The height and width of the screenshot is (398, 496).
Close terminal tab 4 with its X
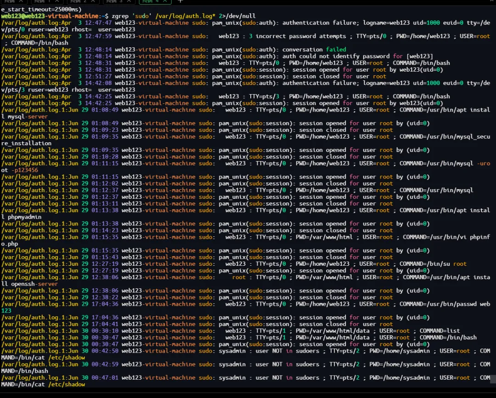click(x=165, y=1)
